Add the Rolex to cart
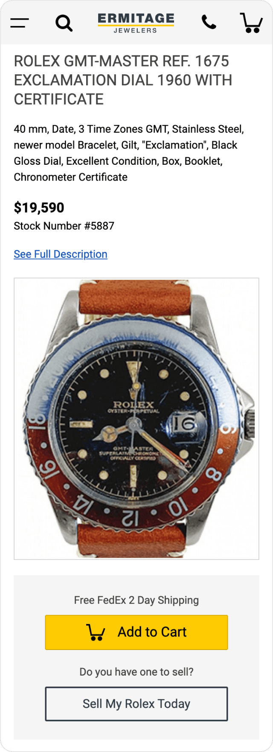 [x=136, y=632]
